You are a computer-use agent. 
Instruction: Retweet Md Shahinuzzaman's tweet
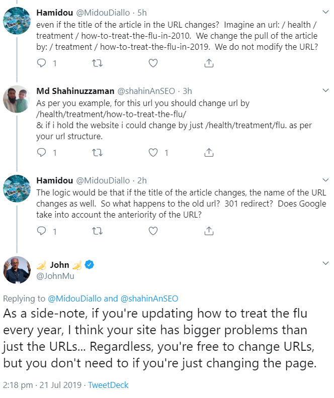tap(98, 152)
